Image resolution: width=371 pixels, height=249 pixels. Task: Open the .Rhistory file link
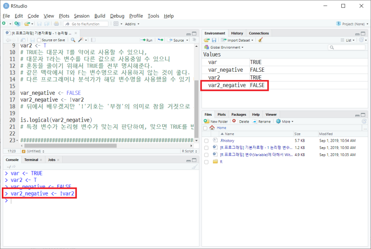click(x=227, y=141)
